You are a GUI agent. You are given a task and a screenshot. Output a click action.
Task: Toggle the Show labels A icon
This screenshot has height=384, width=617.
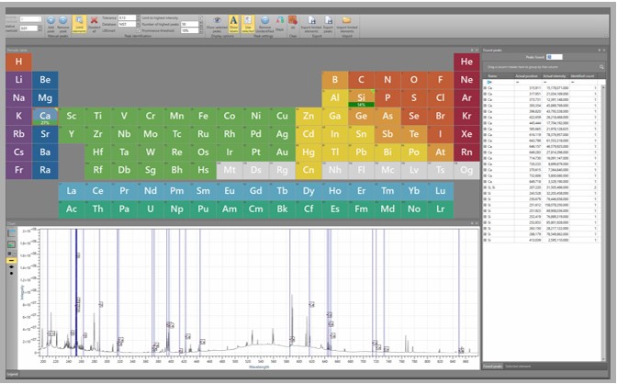pos(234,24)
